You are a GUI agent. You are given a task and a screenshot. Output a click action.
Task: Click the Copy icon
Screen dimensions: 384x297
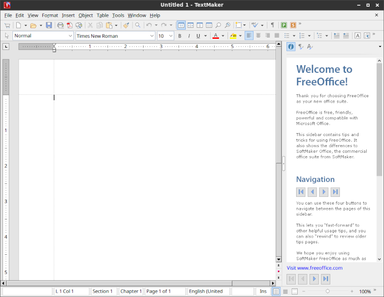coord(99,25)
